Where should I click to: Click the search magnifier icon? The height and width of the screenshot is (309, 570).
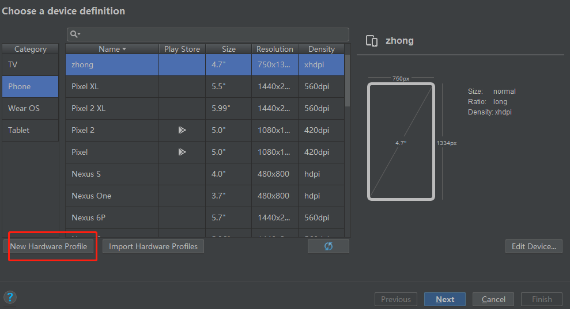click(x=75, y=34)
